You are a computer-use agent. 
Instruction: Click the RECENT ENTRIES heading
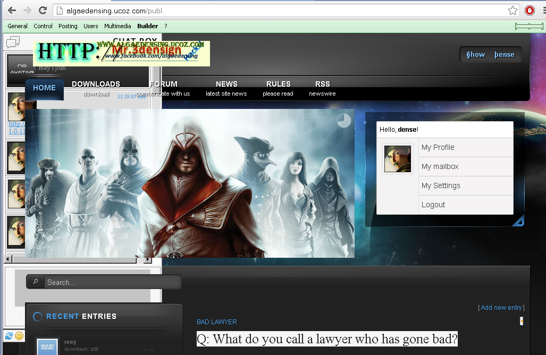pos(81,316)
